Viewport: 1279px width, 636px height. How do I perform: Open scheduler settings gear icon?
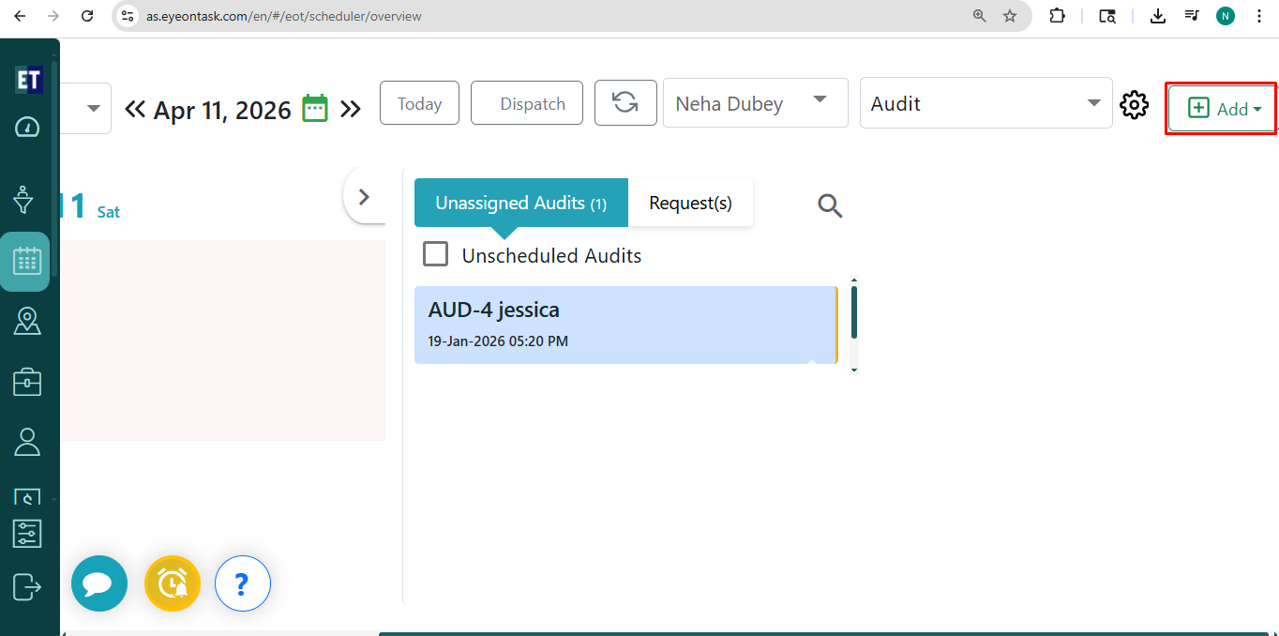[1135, 104]
